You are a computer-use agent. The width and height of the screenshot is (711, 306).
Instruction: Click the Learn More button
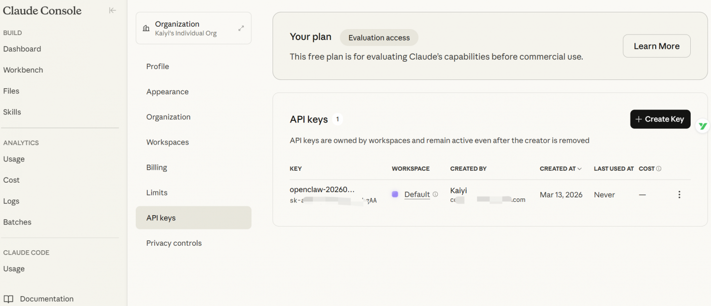[x=656, y=46]
